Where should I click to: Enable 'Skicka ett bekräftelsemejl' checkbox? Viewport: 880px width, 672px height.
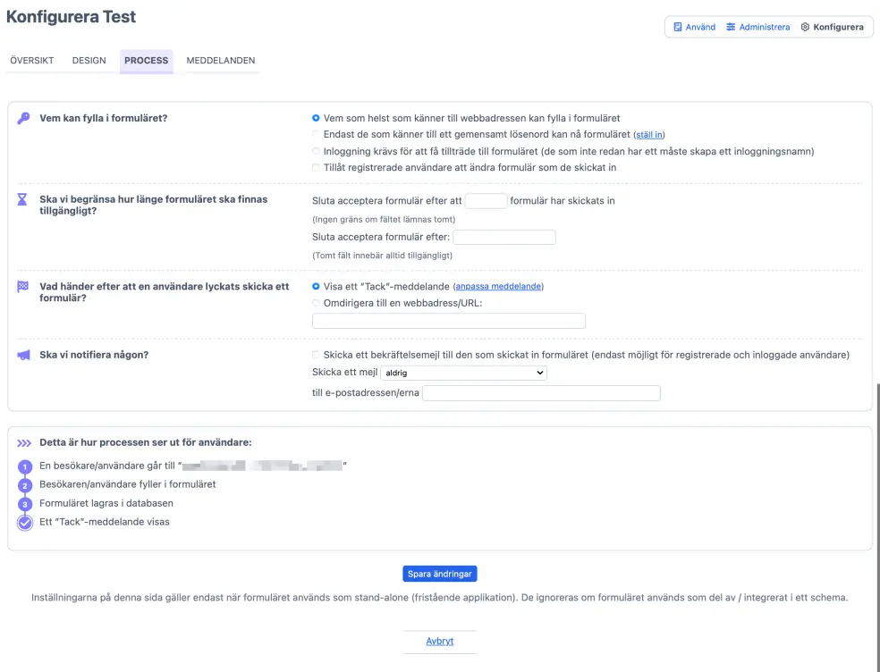click(316, 355)
